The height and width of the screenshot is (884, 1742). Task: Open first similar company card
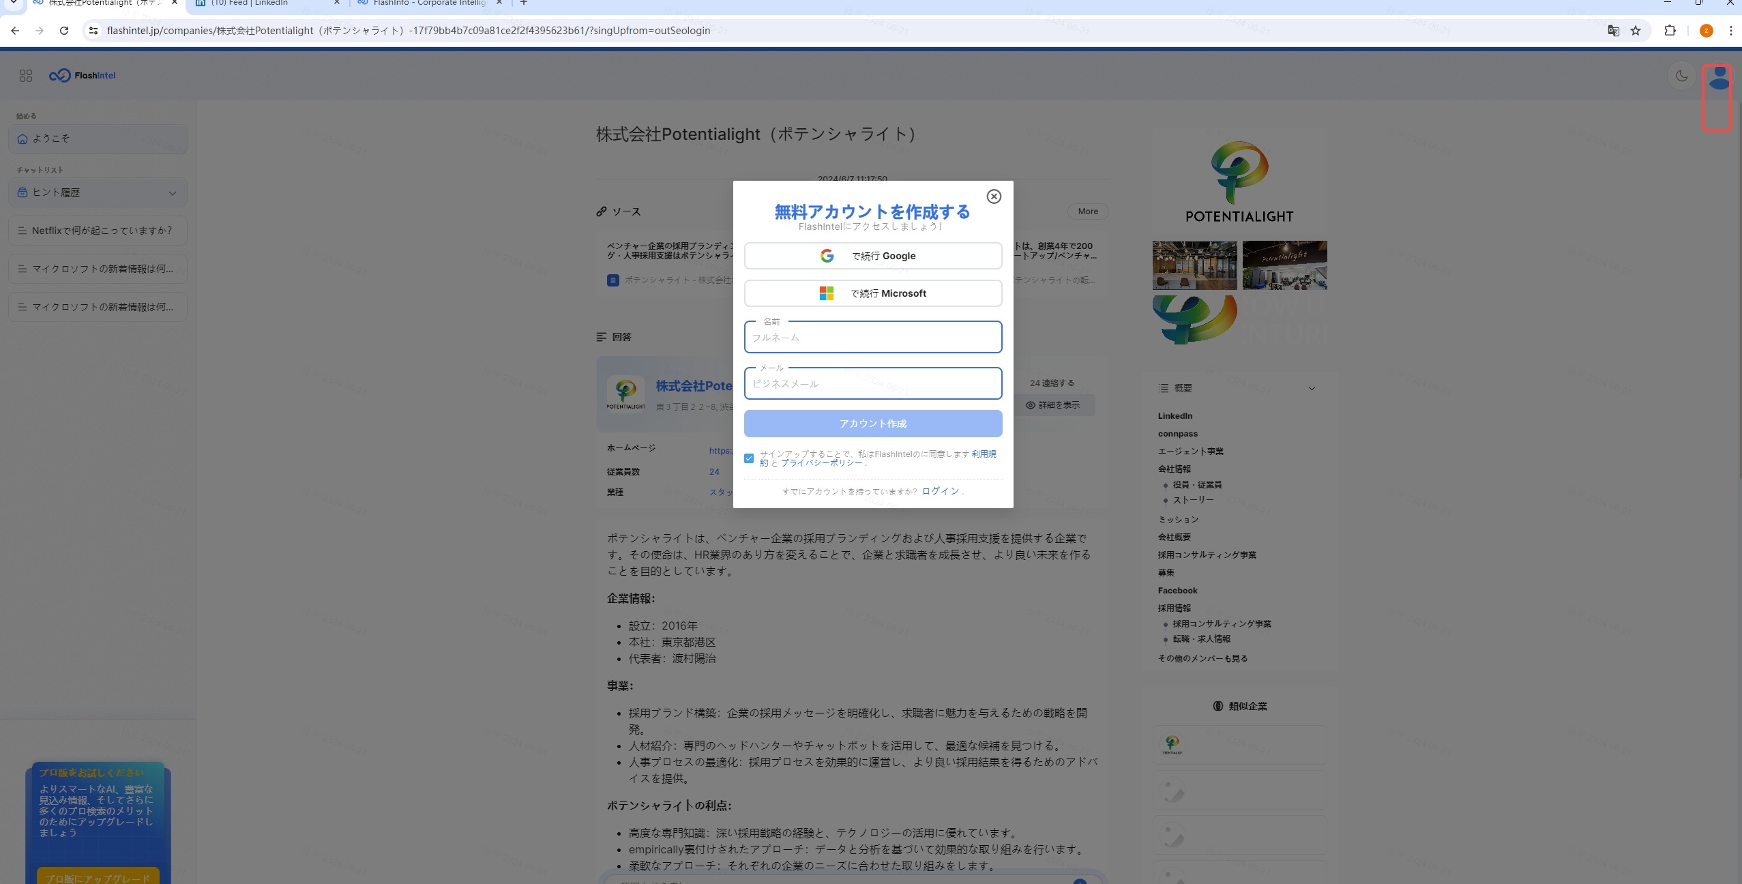[x=1240, y=745]
